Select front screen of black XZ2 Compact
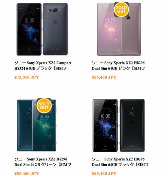 (x=29, y=29)
